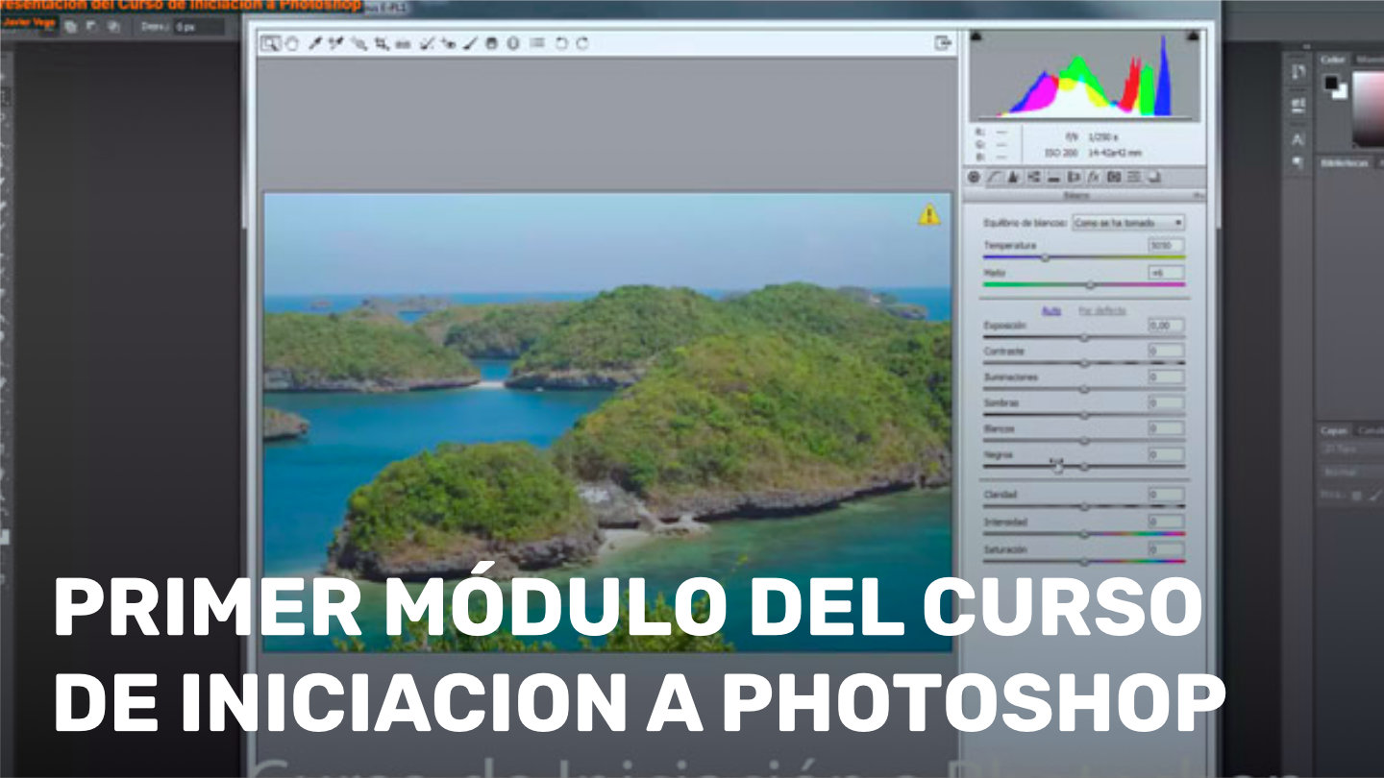Open the Split Toning tab
1384x778 pixels.
[x=1053, y=177]
